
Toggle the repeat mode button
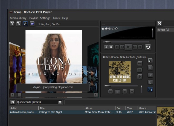click(x=148, y=47)
